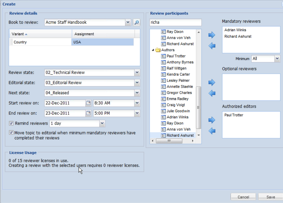Image resolution: width=283 pixels, height=203 pixels.
Task: Select the bottom Anna von Veh tree row
Action: pos(173,129)
